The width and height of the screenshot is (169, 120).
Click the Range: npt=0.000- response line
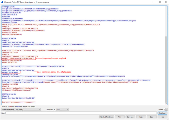pyautogui.click(x=11, y=72)
